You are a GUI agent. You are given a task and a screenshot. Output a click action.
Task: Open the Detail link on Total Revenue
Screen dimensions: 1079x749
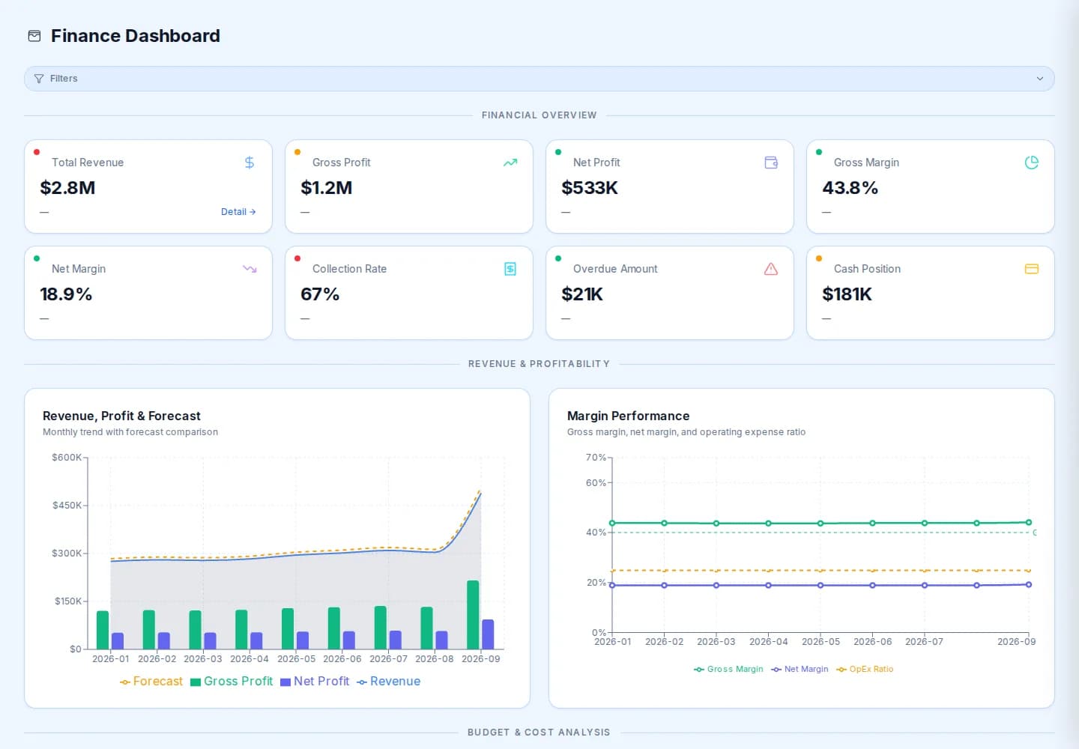238,212
